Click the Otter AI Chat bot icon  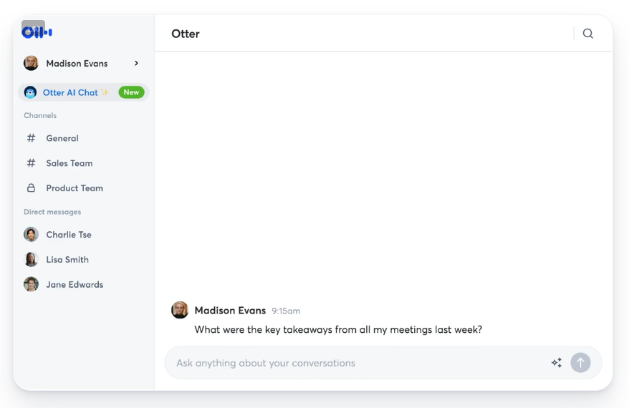pyautogui.click(x=30, y=92)
